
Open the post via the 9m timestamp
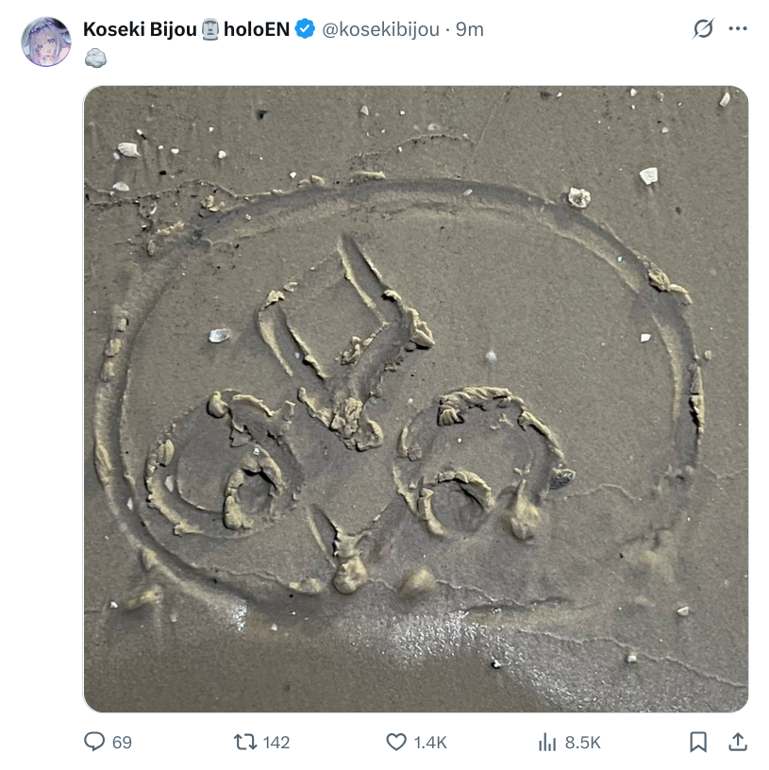click(x=470, y=29)
